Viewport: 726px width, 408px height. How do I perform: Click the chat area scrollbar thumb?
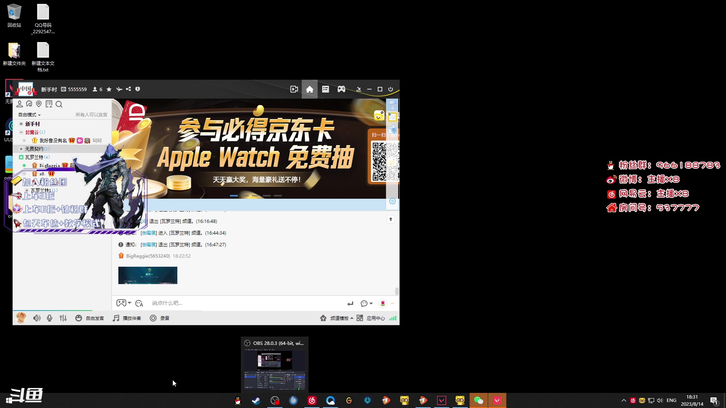[x=397, y=291]
